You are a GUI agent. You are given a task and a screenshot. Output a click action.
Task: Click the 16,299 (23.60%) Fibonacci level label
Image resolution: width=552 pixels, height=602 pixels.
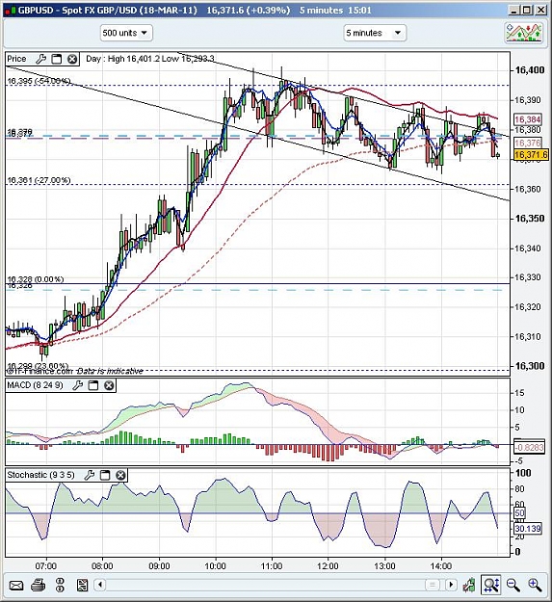(x=38, y=365)
